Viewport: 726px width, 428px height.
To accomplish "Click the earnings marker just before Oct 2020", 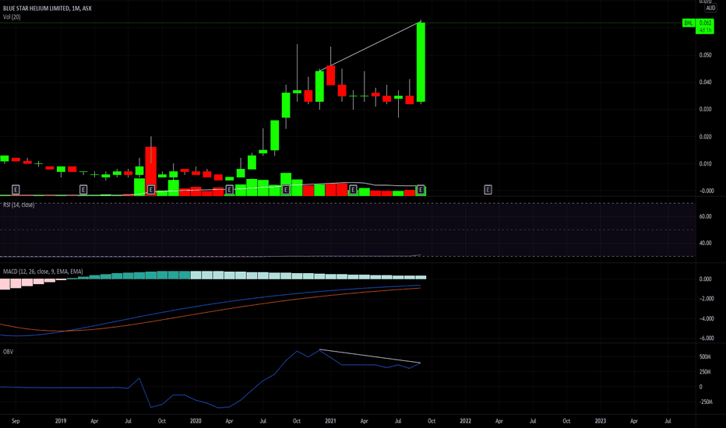I will 286,190.
